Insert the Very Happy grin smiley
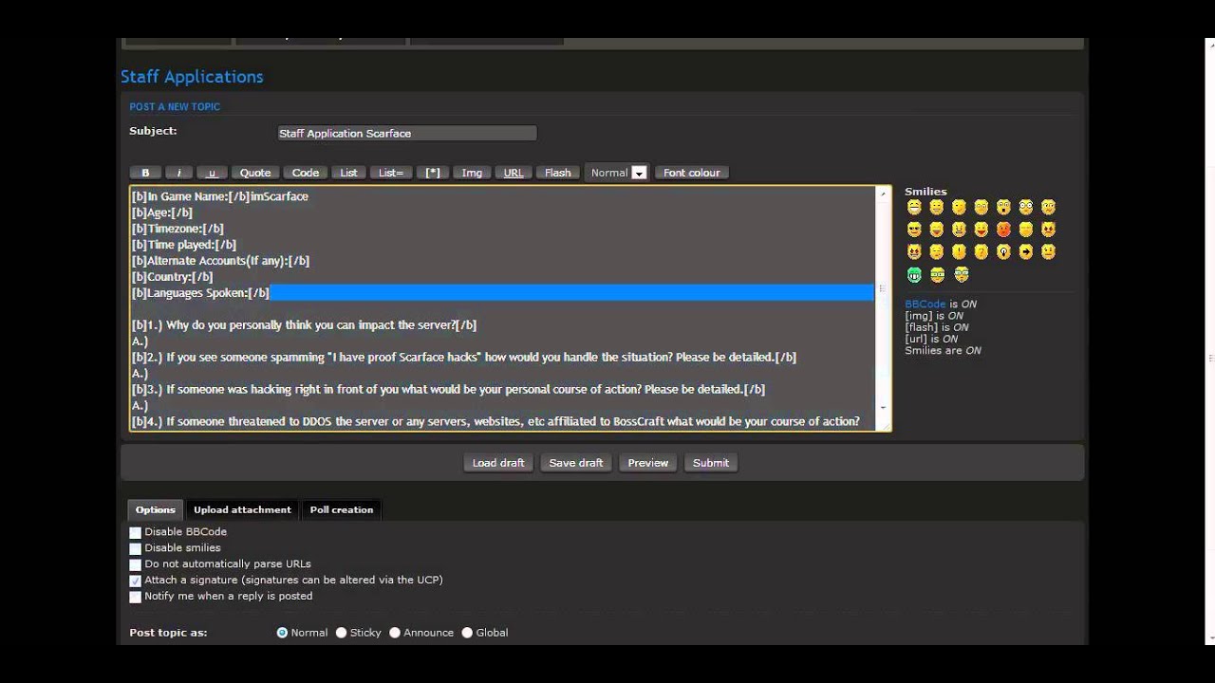 pyautogui.click(x=914, y=207)
